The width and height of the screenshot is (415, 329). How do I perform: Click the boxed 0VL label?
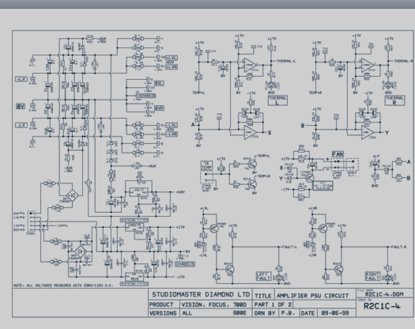pos(159,83)
